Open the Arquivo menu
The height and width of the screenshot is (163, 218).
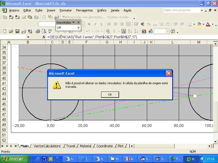tap(14, 10)
